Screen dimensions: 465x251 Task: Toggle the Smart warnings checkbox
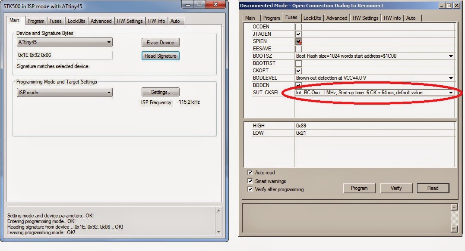click(250, 181)
